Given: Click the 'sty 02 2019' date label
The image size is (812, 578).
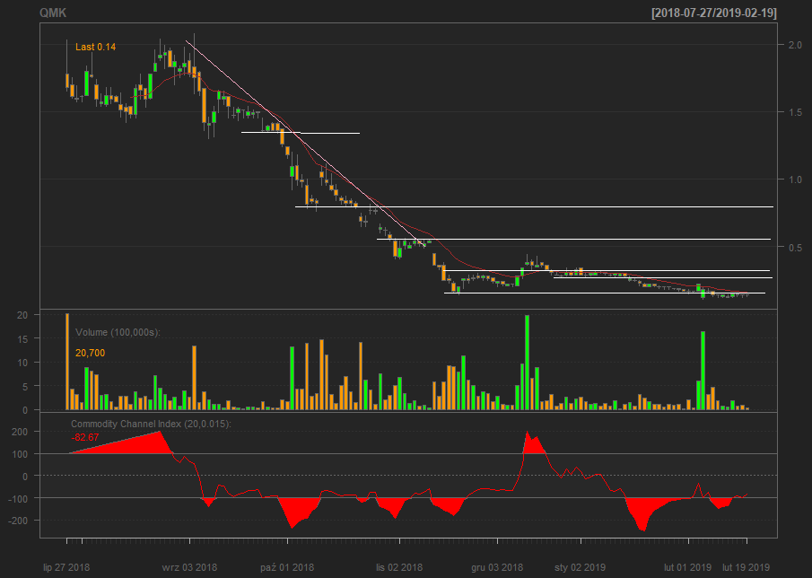Looking at the screenshot, I should pos(580,567).
